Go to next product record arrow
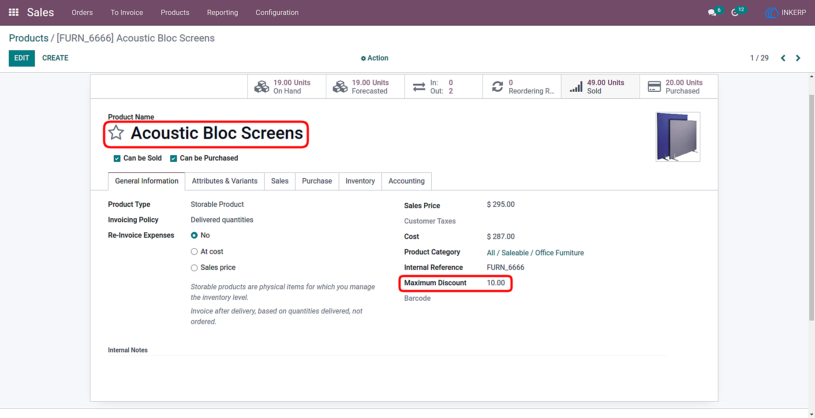Viewport: 815px width, 418px height. 798,58
